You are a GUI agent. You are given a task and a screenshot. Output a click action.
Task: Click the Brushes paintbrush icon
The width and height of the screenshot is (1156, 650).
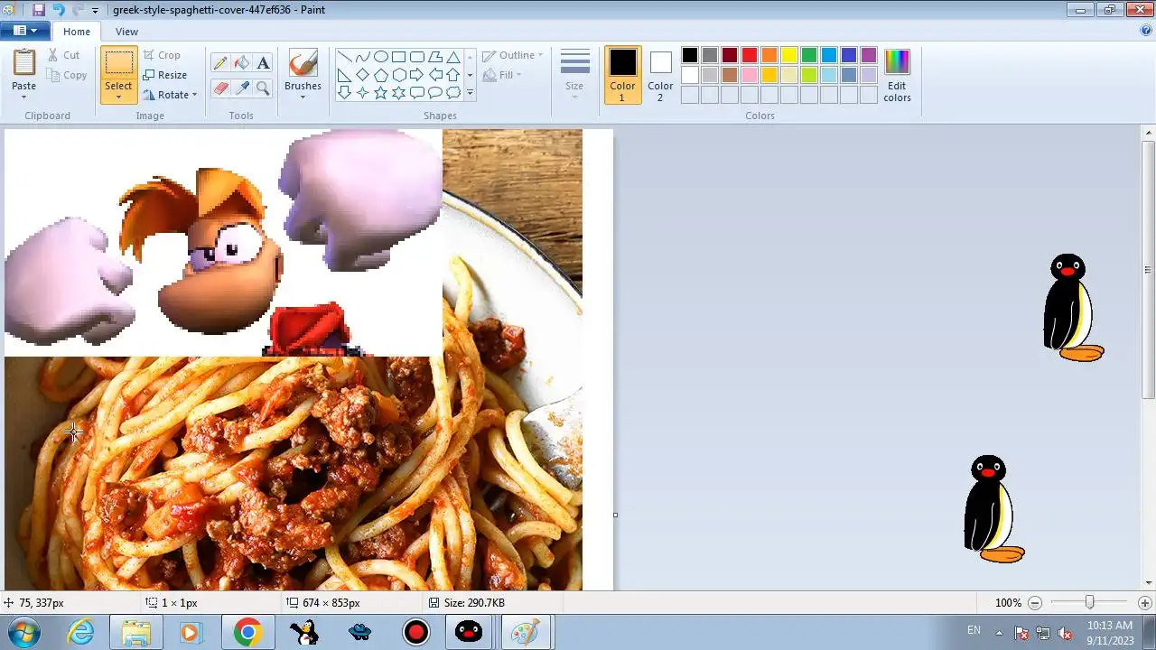[303, 63]
